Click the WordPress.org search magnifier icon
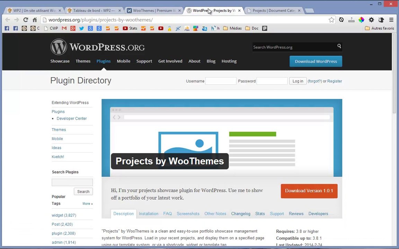Image resolution: width=399 pixels, height=249 pixels. coord(339,46)
